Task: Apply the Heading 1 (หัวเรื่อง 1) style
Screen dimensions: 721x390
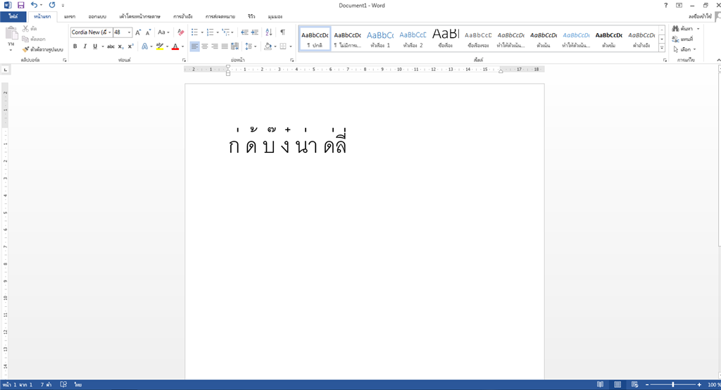Action: 380,39
